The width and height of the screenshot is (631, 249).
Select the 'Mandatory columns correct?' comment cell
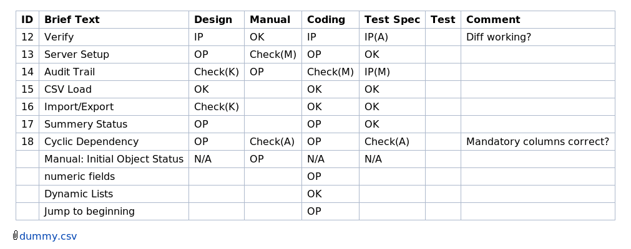tap(538, 141)
